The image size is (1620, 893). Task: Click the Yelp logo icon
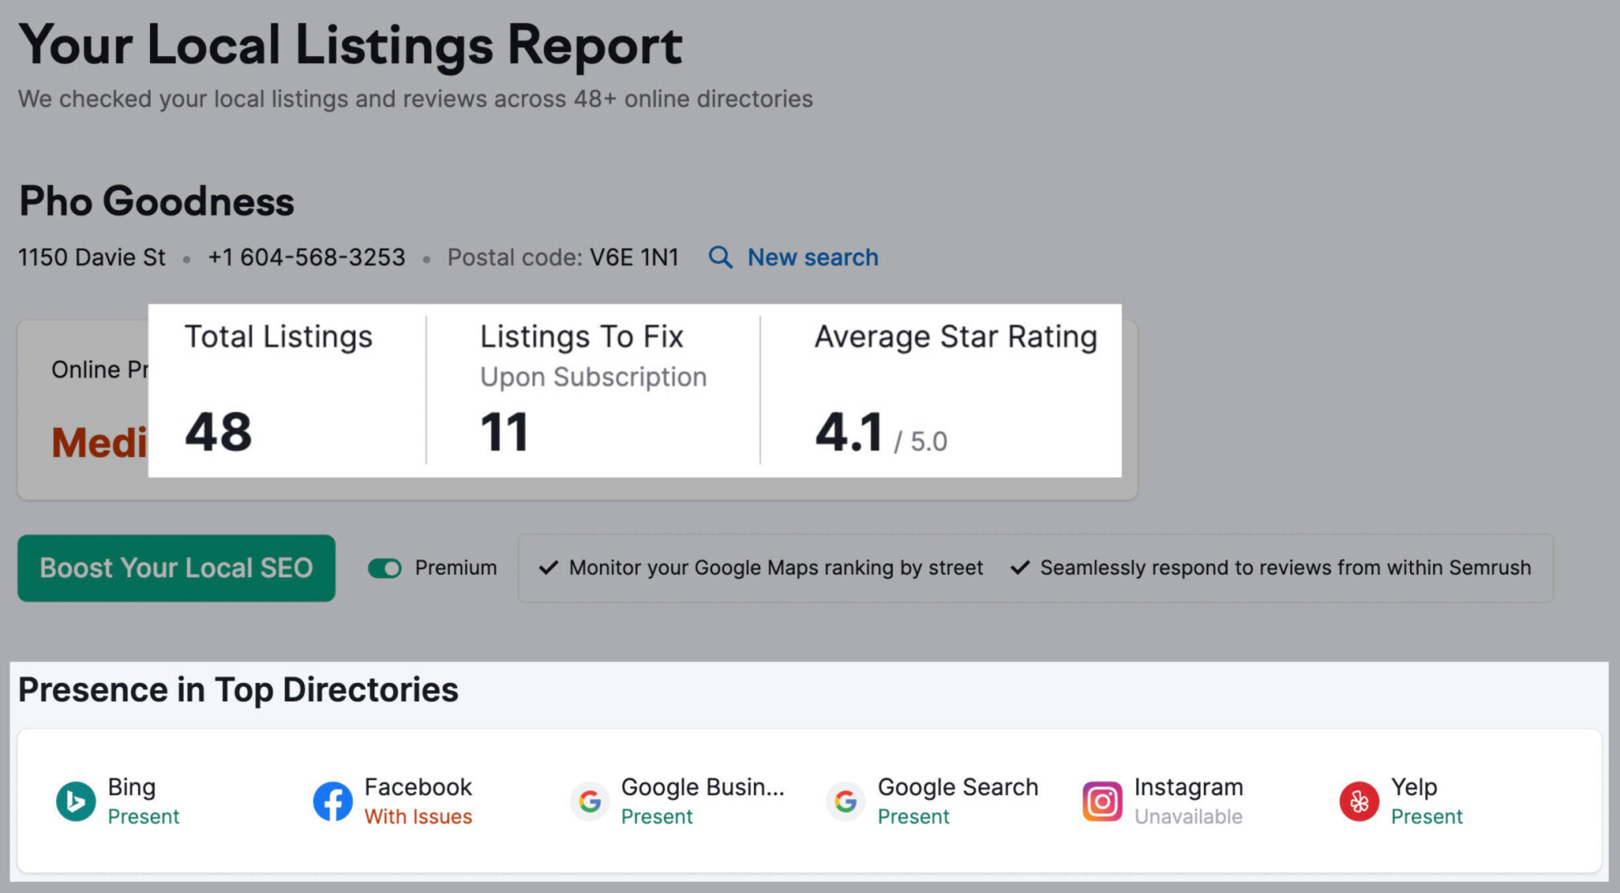coord(1359,801)
